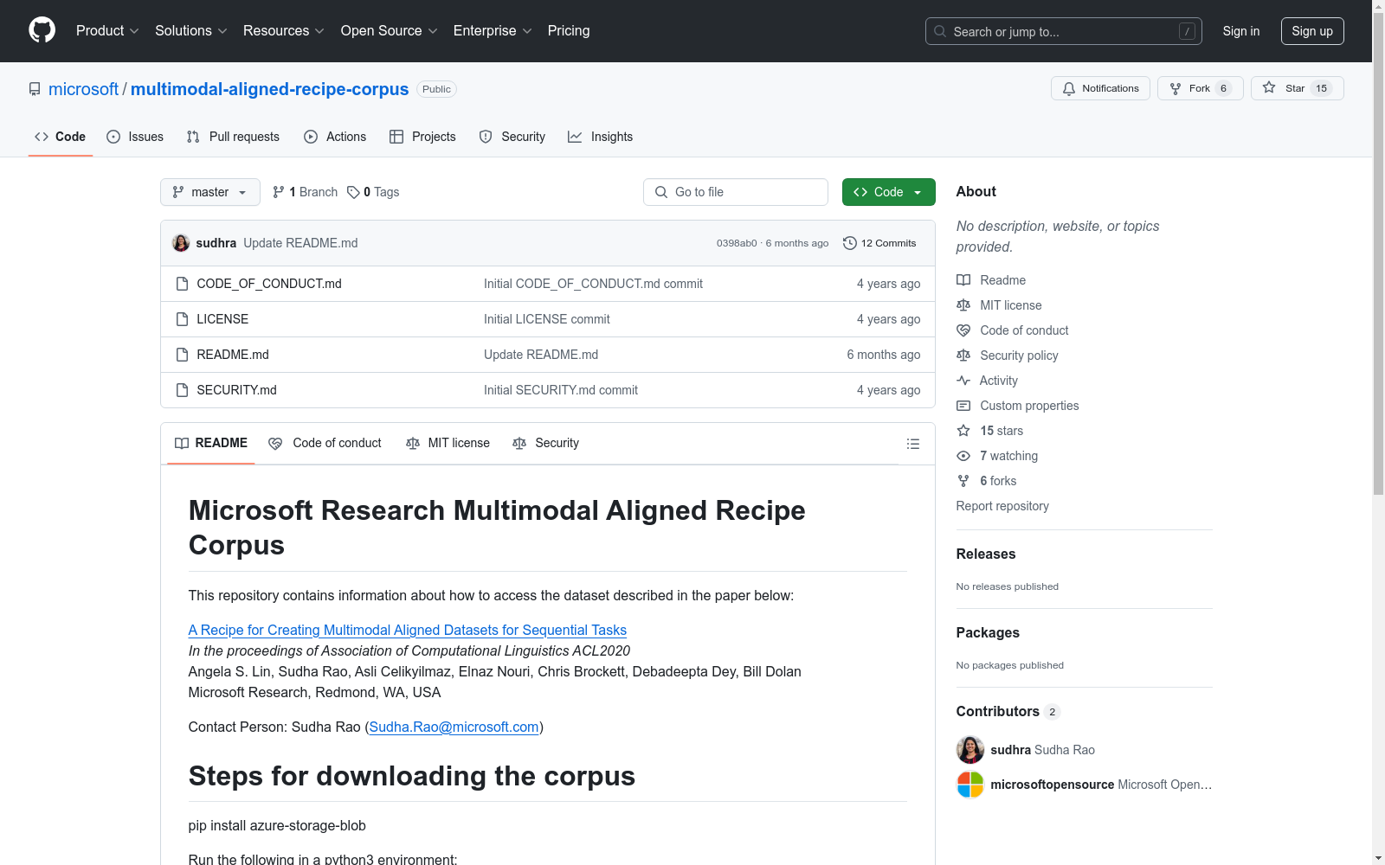Expand the Enterprise menu
This screenshot has height=865, width=1385.
coord(493,31)
